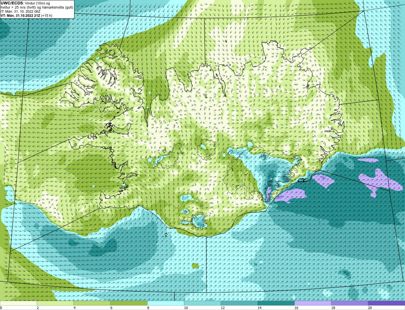Click the pale yellow 0–2 m/s scale swatch
Viewport: 405px width, 310px height.
(18, 303)
